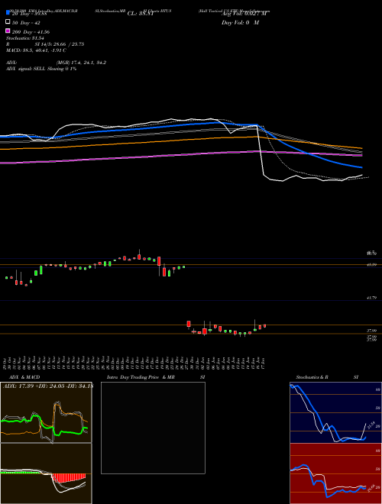This screenshot has height=504, width=382.
Task: Open the red RSI chart panel
Action: (x=335, y=473)
